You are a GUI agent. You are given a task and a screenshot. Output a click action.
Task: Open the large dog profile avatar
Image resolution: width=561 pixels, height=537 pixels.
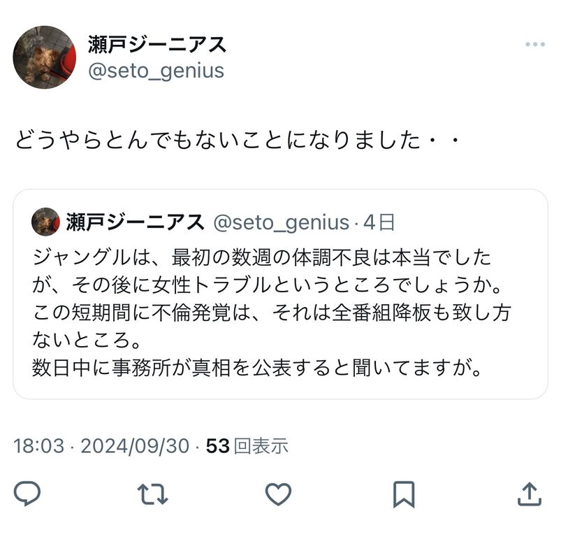[45, 57]
